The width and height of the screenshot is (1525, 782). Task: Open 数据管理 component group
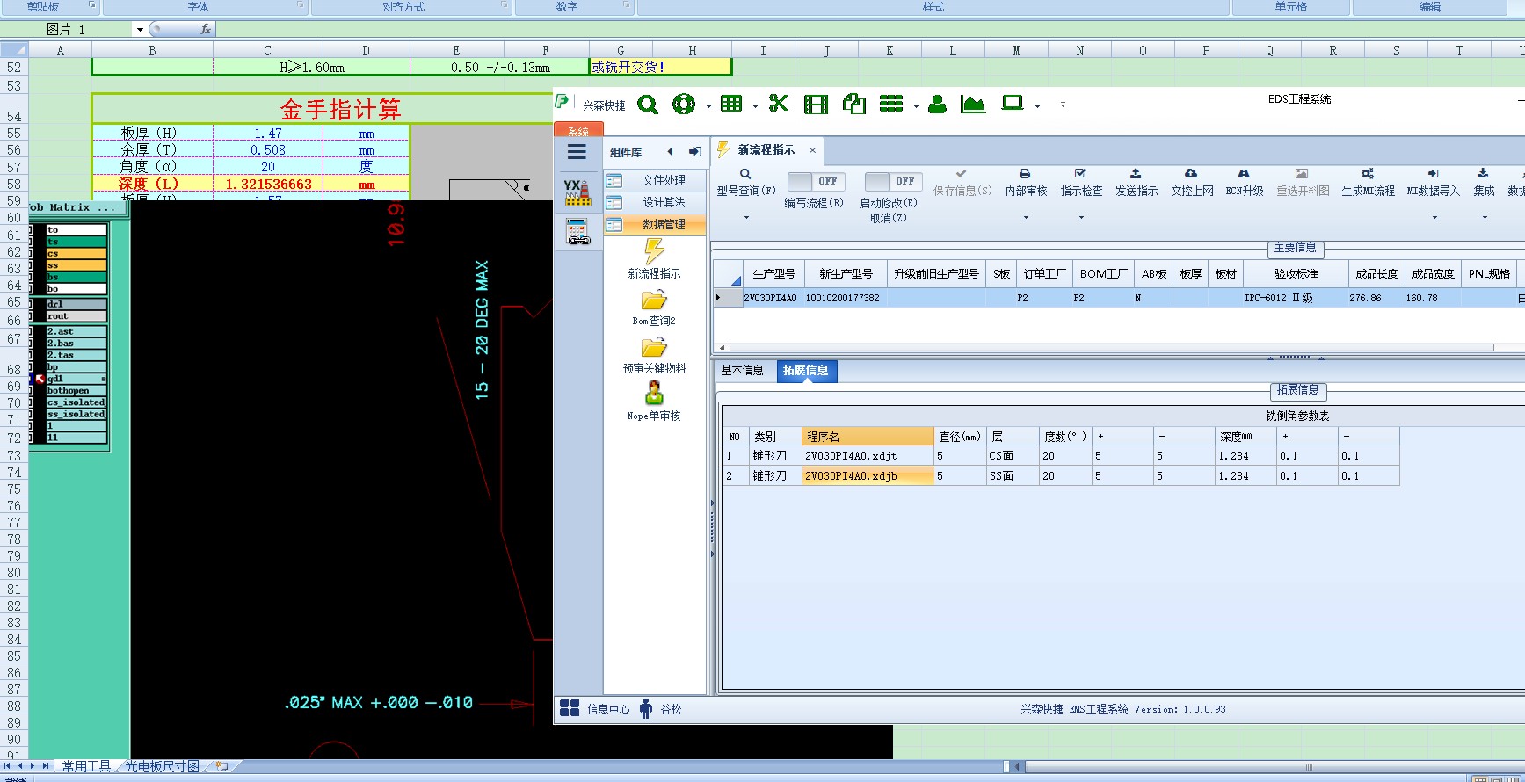click(x=655, y=224)
